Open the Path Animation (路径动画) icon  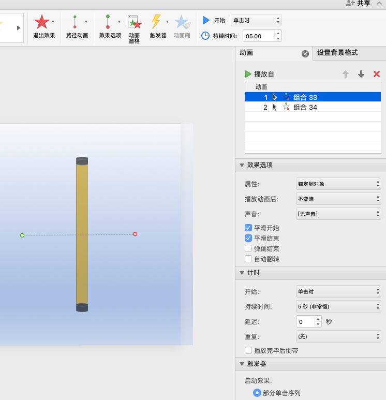pyautogui.click(x=75, y=22)
